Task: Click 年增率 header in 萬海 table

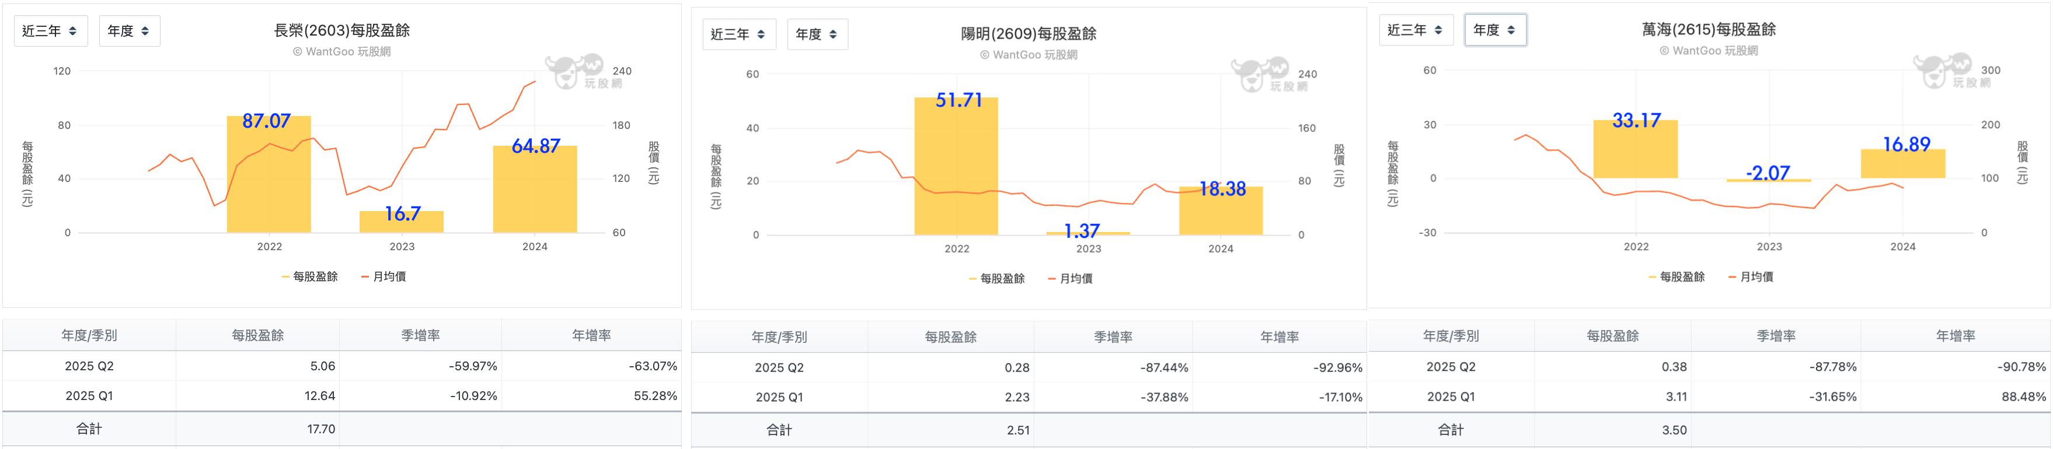Action: coord(1956,336)
